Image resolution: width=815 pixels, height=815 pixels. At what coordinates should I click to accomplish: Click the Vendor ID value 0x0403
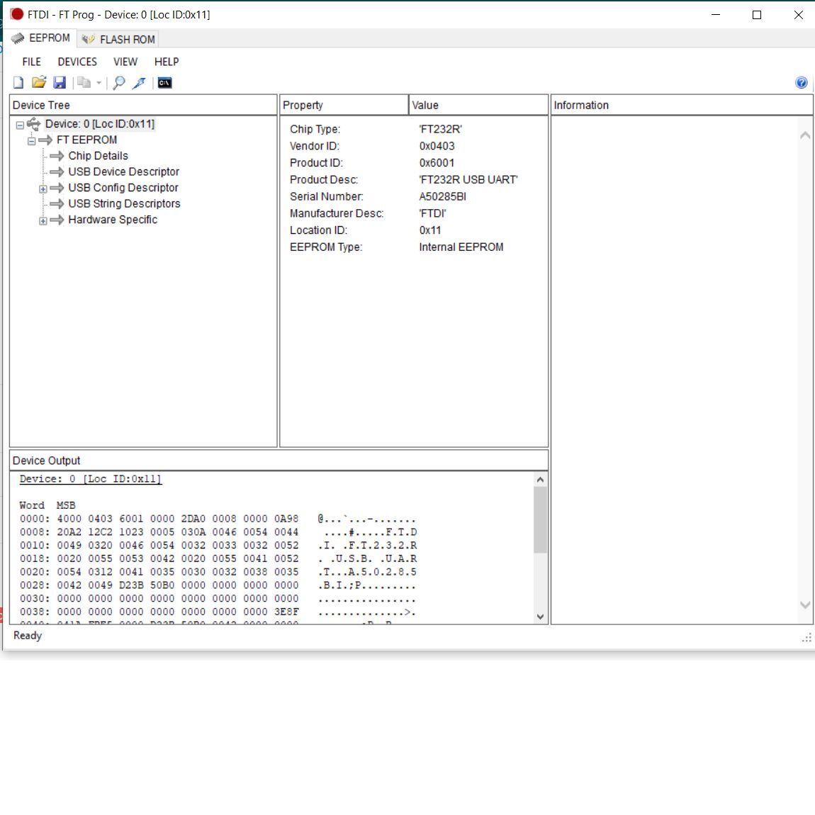[x=437, y=146]
